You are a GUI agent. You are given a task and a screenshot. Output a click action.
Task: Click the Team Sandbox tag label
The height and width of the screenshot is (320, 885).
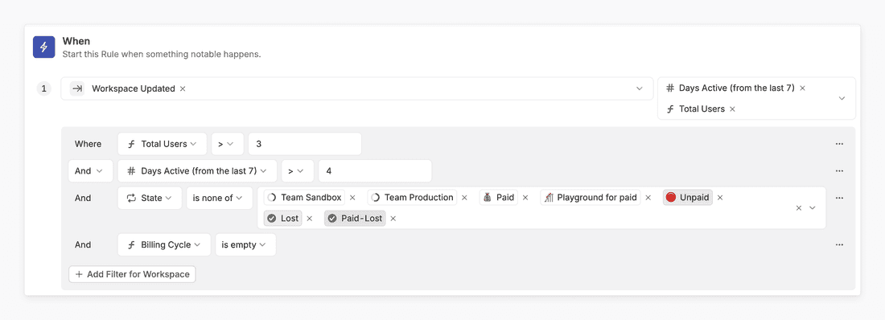(305, 198)
